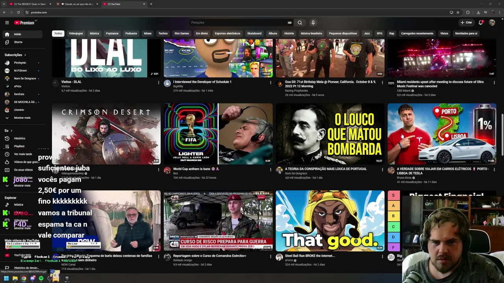The height and width of the screenshot is (283, 504).
Task: Select the Carregados recentemente chip
Action: tap(417, 33)
